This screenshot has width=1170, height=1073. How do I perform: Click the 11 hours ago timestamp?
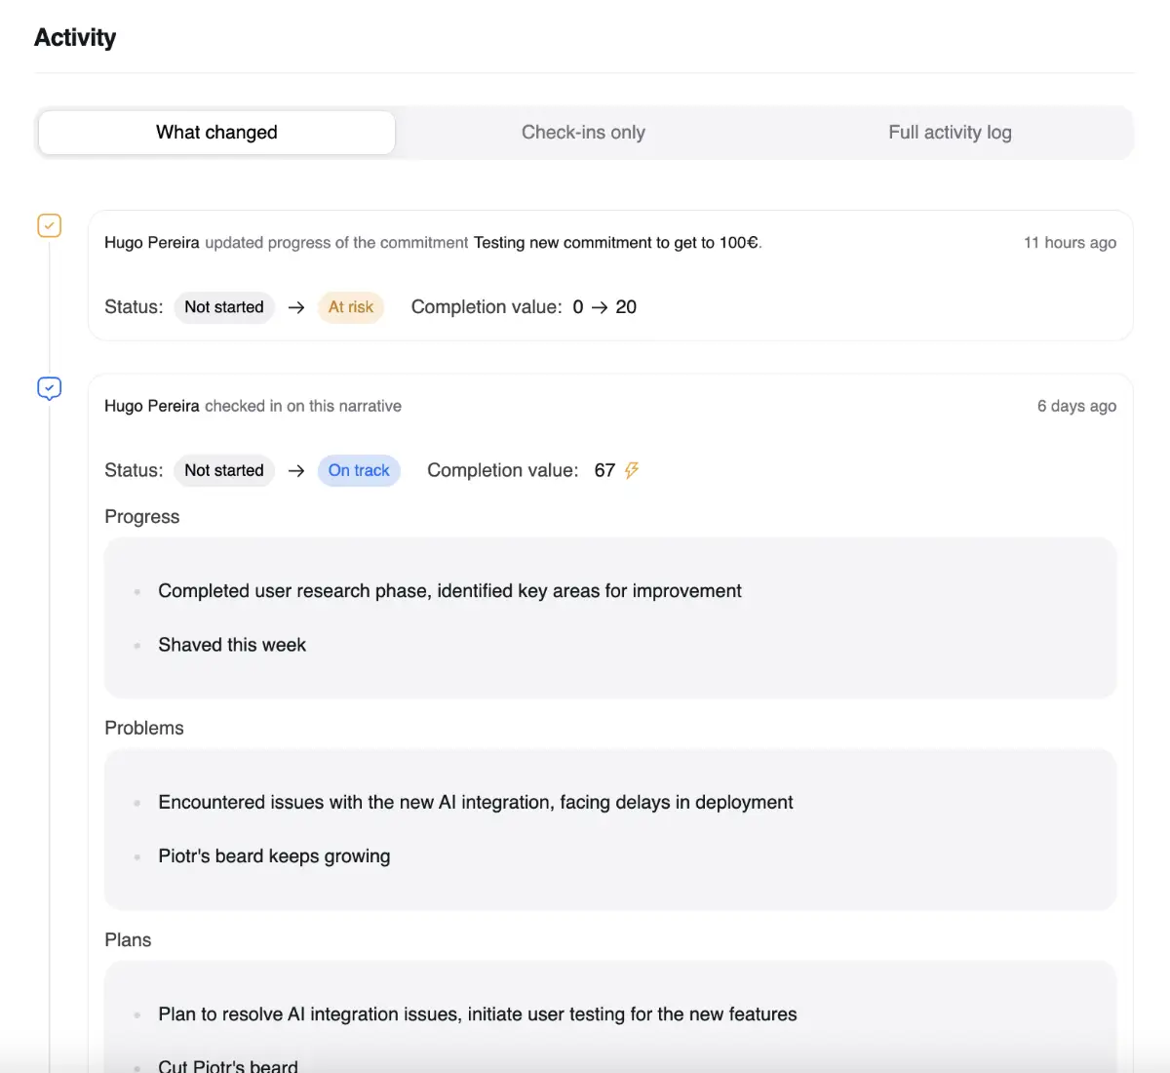(1070, 243)
